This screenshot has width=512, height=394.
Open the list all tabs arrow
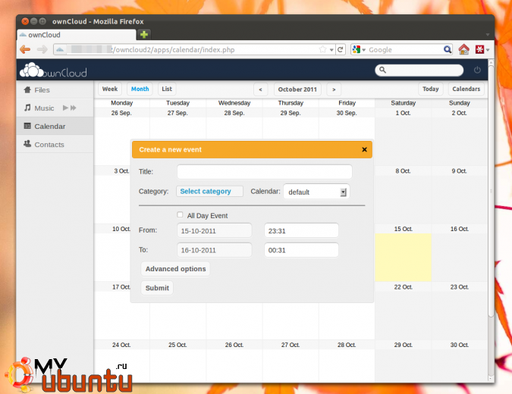487,35
